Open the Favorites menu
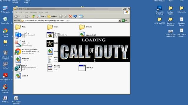Image resolution: width=188 pixels, height=105 pixels. pos(33,12)
